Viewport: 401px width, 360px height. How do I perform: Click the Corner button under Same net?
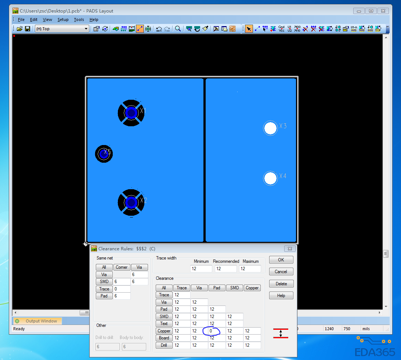[x=122, y=267]
